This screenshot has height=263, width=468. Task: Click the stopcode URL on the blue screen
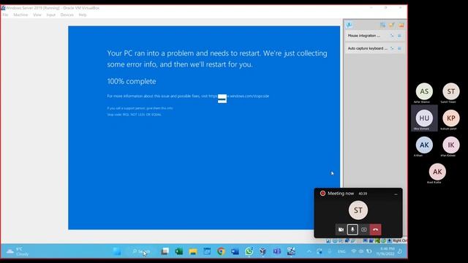[239, 96]
